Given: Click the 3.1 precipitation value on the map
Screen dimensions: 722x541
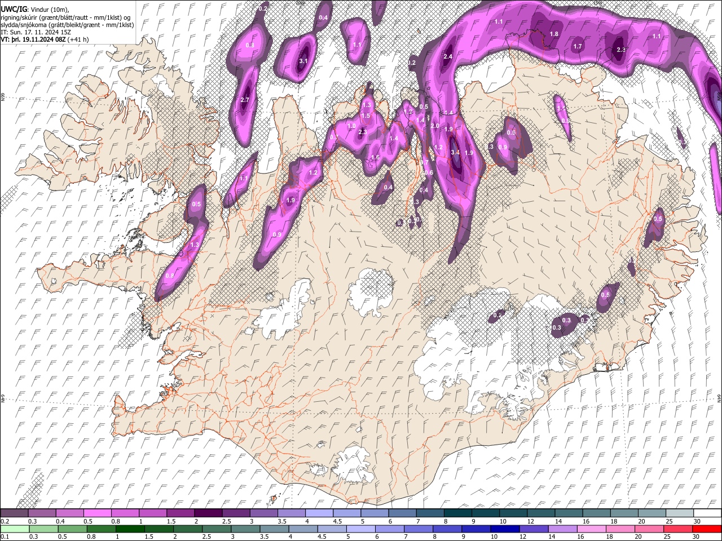Looking at the screenshot, I should 303,61.
